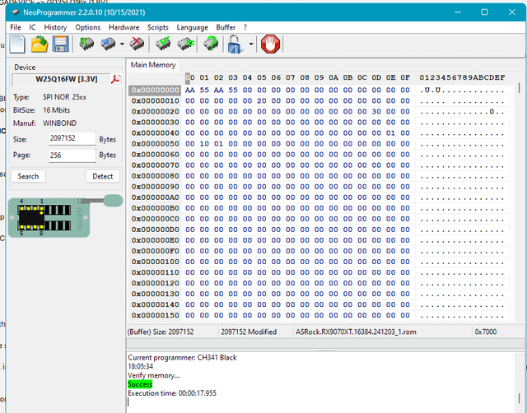527x413 pixels.
Task: Click the 'Current programmer: CH341 Black' log line
Action: pos(182,358)
